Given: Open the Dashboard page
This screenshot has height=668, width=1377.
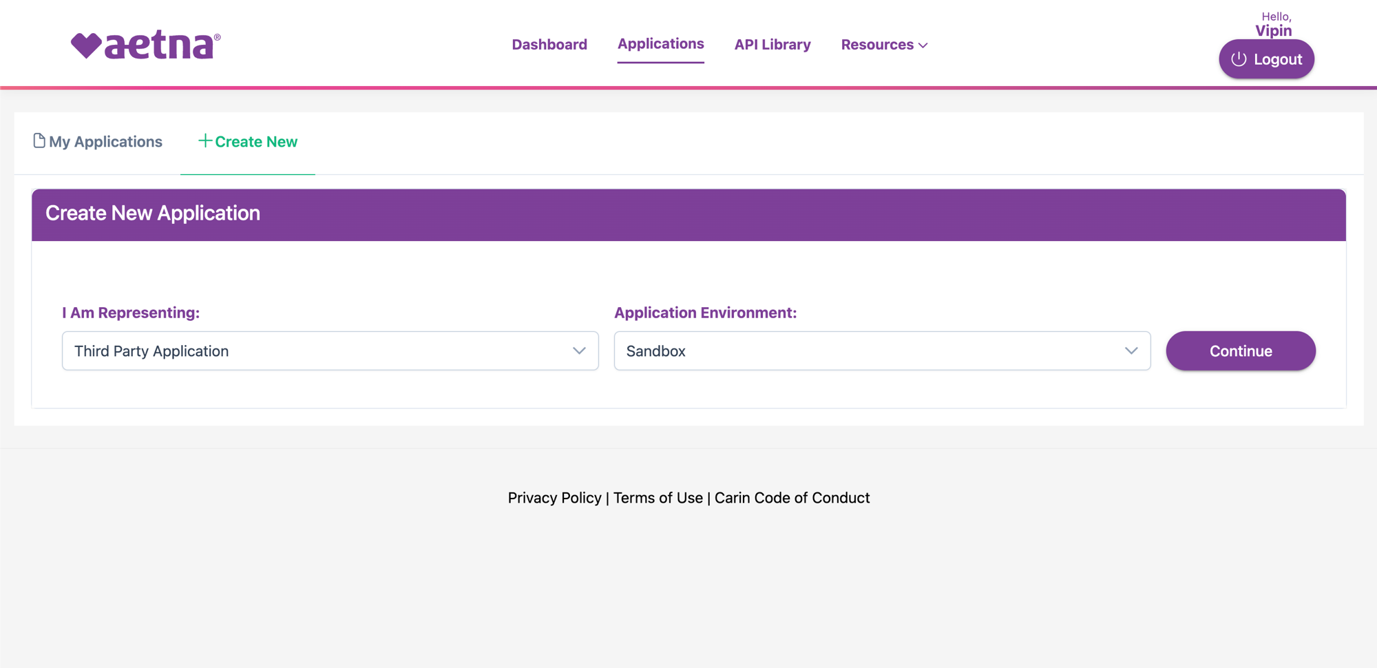Looking at the screenshot, I should point(549,45).
